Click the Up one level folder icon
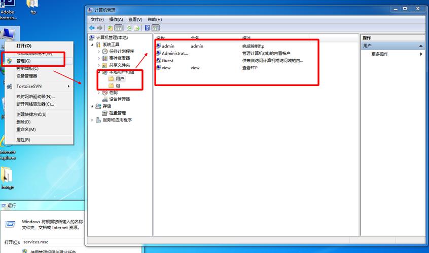 [x=110, y=28]
